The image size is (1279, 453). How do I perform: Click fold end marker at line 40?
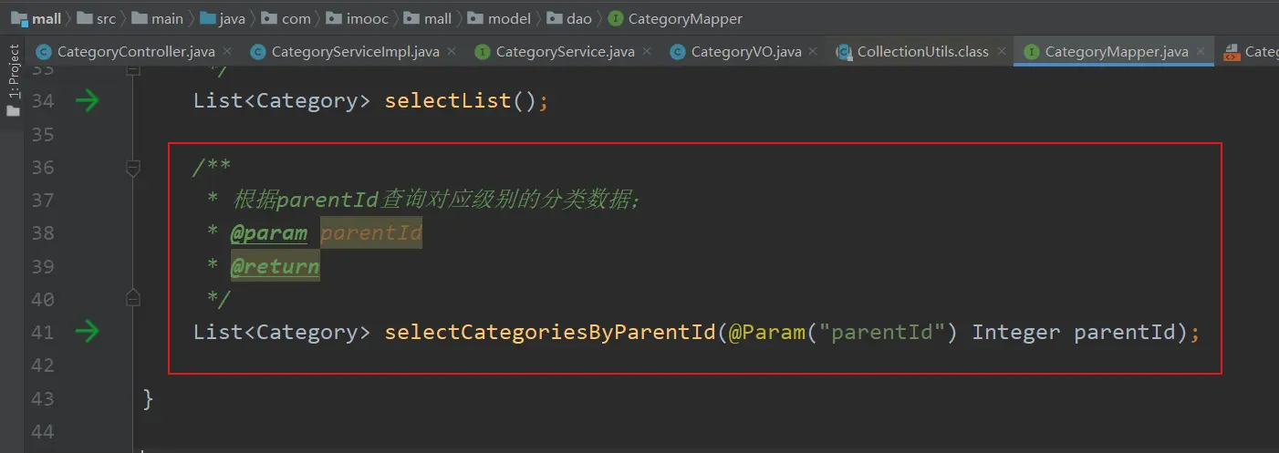tap(133, 298)
